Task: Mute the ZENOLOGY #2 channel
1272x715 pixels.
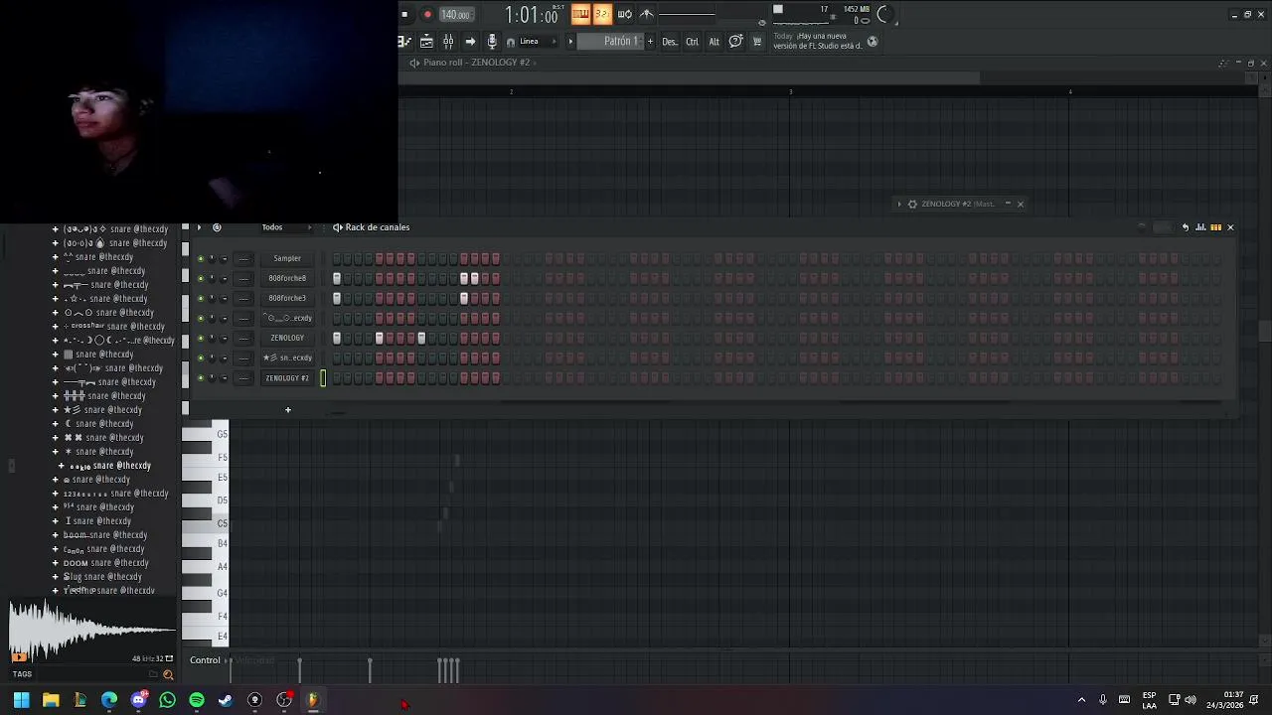Action: click(200, 378)
